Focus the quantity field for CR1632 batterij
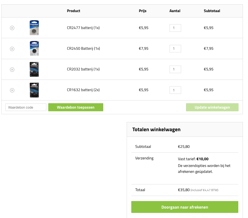This screenshot has height=218, width=248. 175,90
